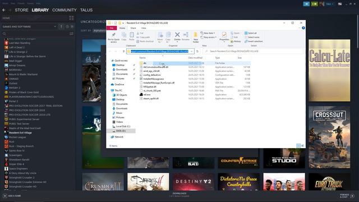359x202 pixels.
Task: Switch to the Home ribbon tab
Action: point(122,28)
